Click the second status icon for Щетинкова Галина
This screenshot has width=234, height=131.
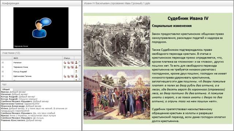point(68,76)
